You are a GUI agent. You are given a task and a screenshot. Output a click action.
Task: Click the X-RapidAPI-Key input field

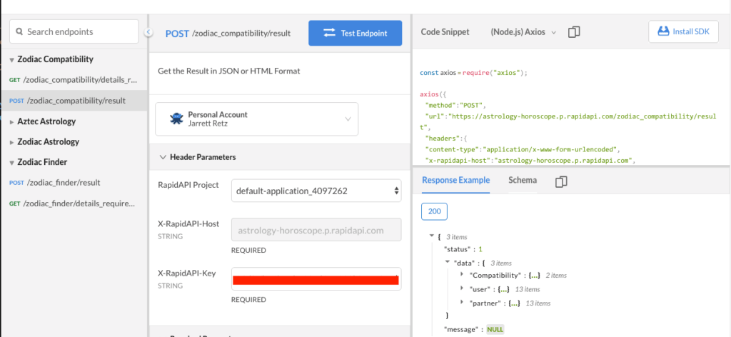[x=316, y=279]
